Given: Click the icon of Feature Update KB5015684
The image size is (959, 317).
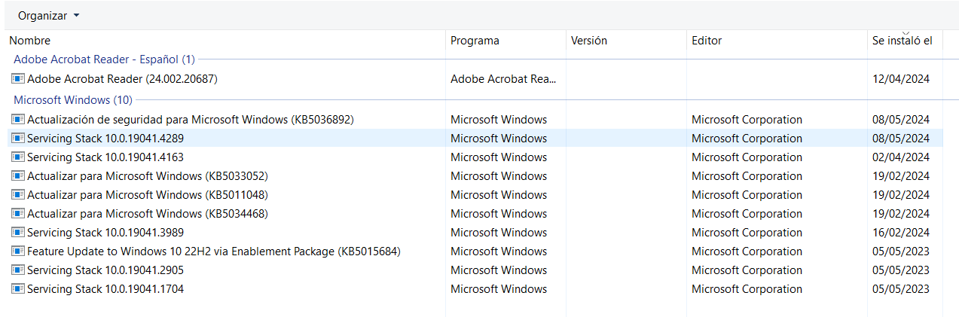Looking at the screenshot, I should point(18,251).
